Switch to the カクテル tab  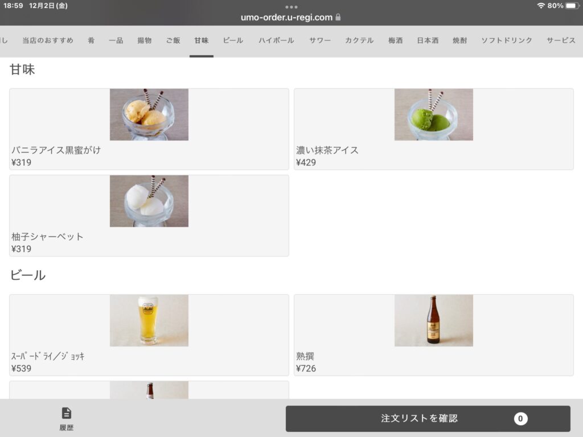359,40
